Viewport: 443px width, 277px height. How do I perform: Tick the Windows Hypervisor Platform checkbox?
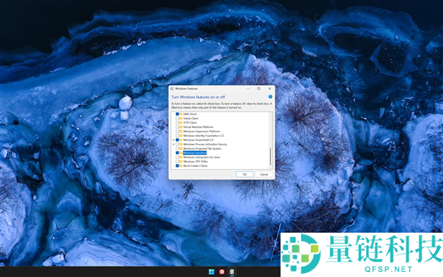tap(177, 131)
